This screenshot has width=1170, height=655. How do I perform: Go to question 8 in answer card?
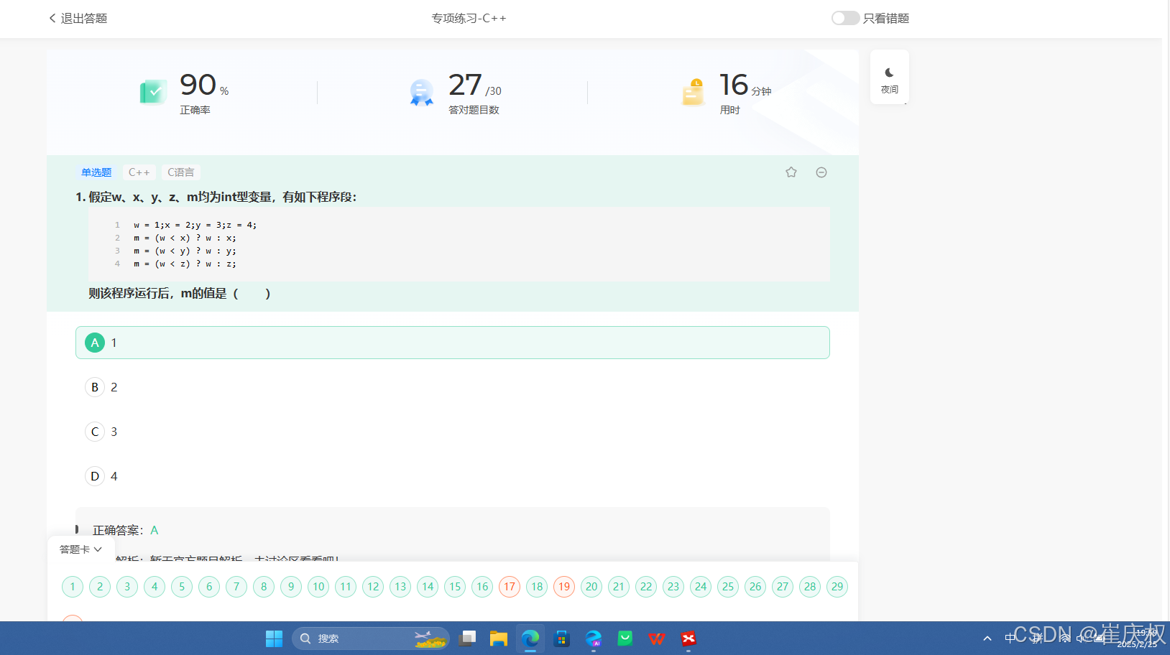pos(264,587)
